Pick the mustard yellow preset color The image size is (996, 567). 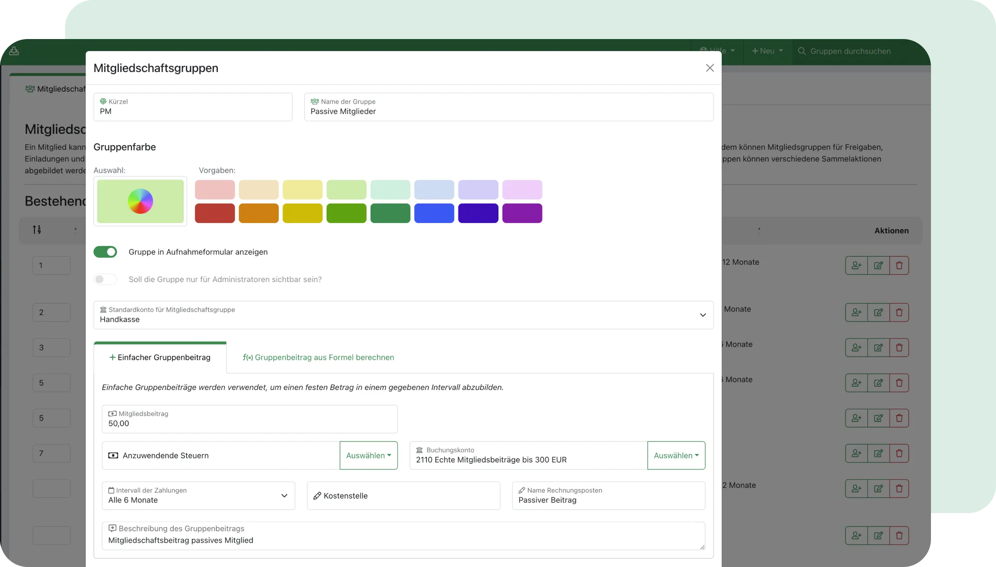tap(302, 213)
